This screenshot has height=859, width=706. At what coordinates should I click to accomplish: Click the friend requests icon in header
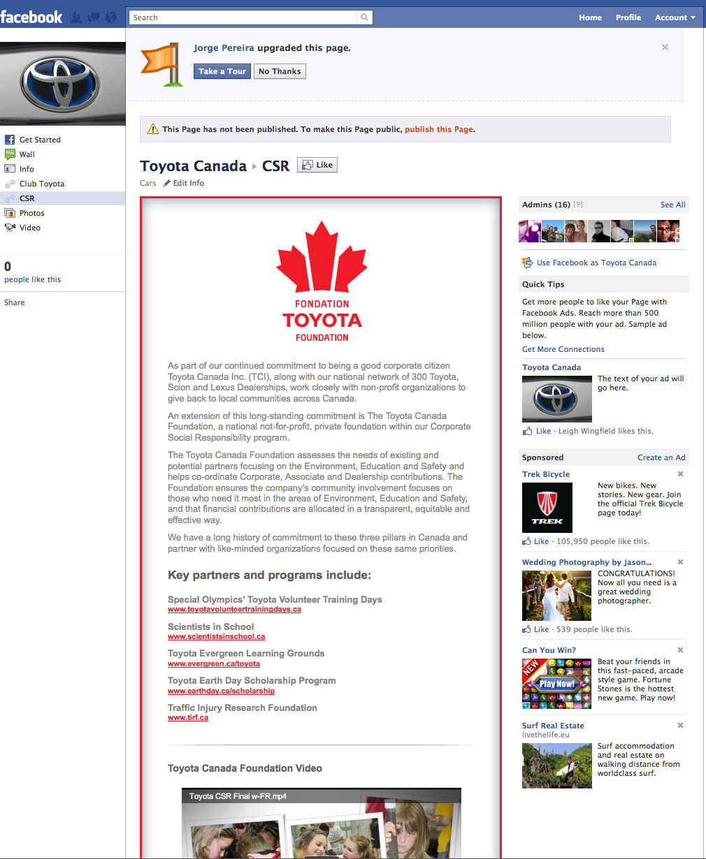tap(75, 17)
